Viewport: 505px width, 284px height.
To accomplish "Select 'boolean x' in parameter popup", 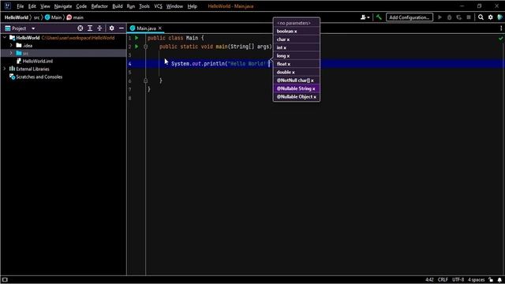I will 297,32.
